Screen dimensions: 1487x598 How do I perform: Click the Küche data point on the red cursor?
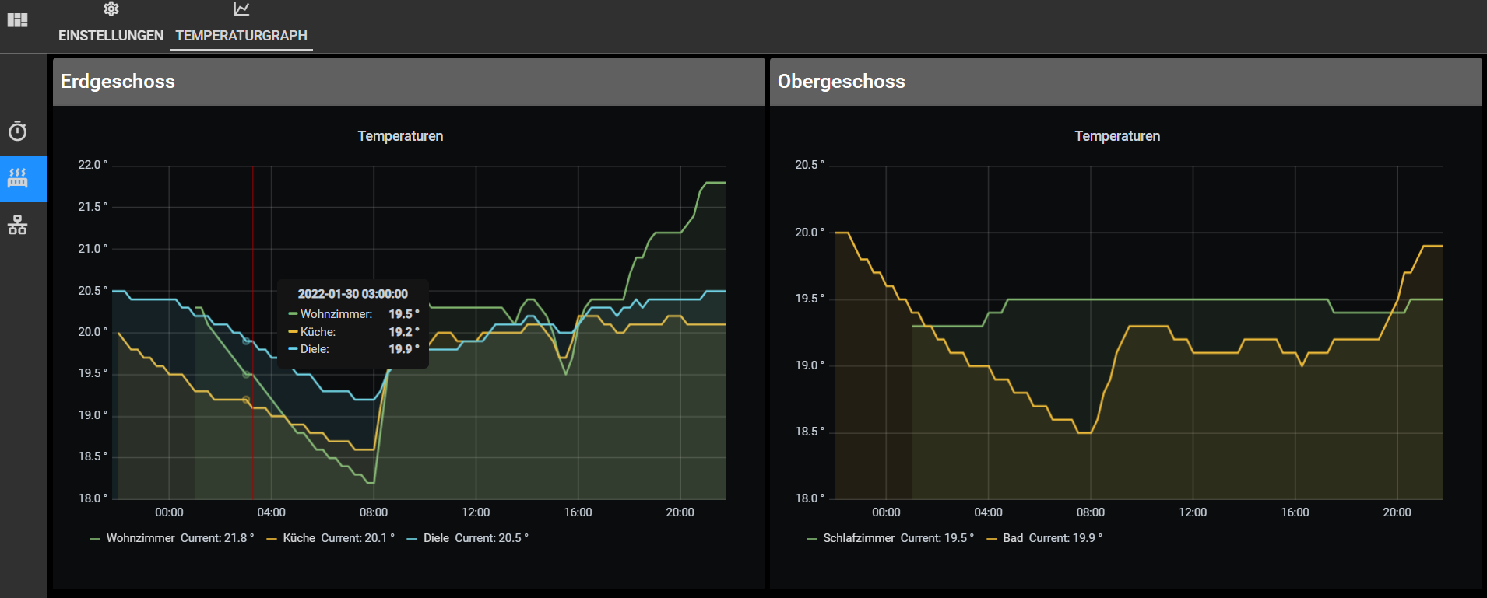(247, 400)
